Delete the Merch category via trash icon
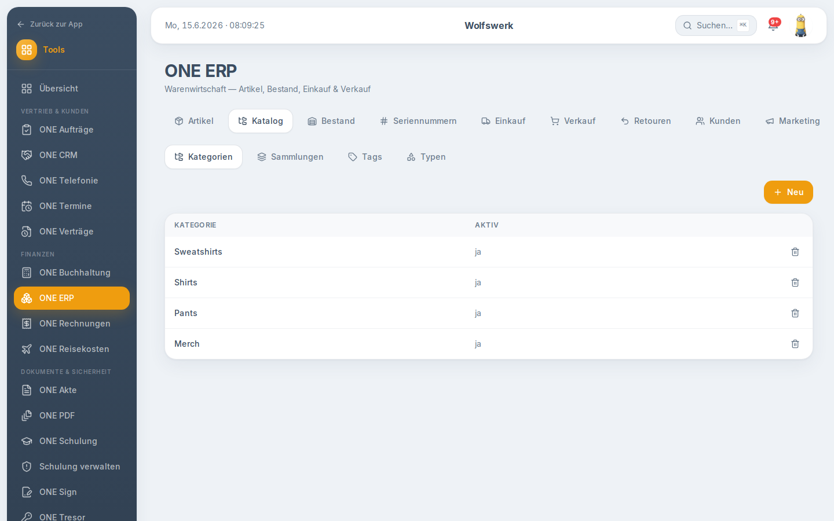The image size is (834, 521). tap(795, 344)
